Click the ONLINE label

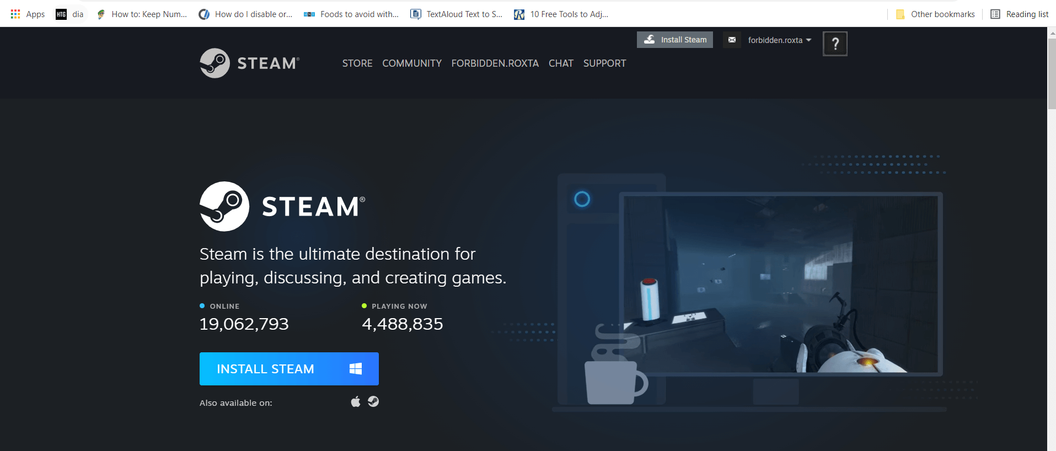(x=224, y=306)
